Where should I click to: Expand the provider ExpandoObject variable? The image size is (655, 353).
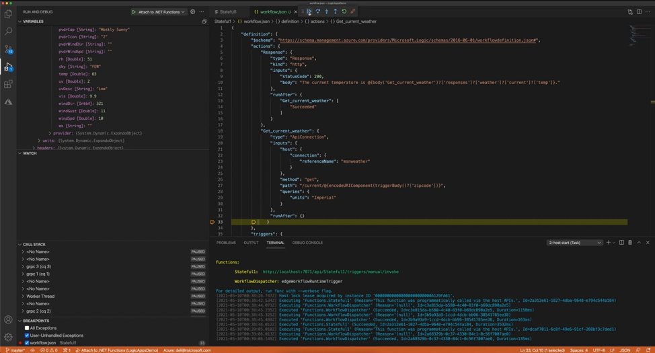[x=50, y=133]
